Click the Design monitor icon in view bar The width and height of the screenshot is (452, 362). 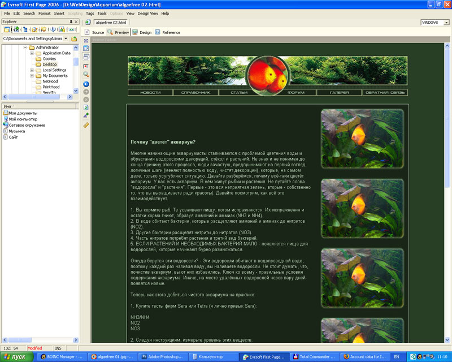click(x=135, y=32)
